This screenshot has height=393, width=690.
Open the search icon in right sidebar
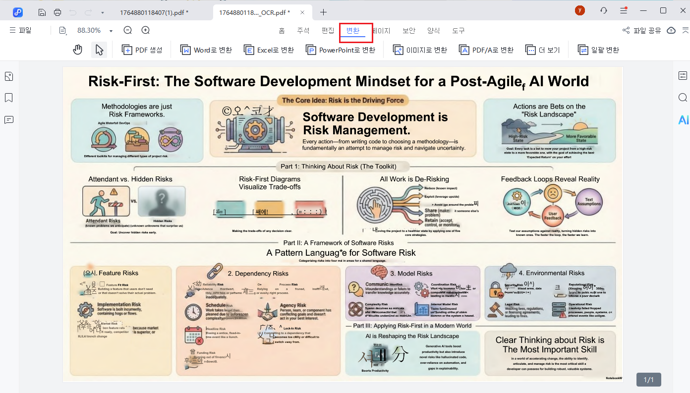[683, 98]
